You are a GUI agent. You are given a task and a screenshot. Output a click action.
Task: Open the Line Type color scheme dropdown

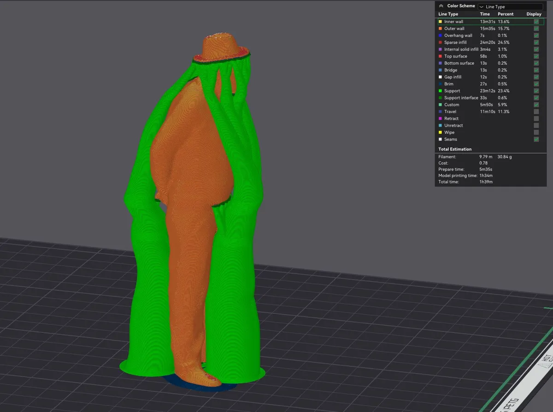pyautogui.click(x=510, y=6)
